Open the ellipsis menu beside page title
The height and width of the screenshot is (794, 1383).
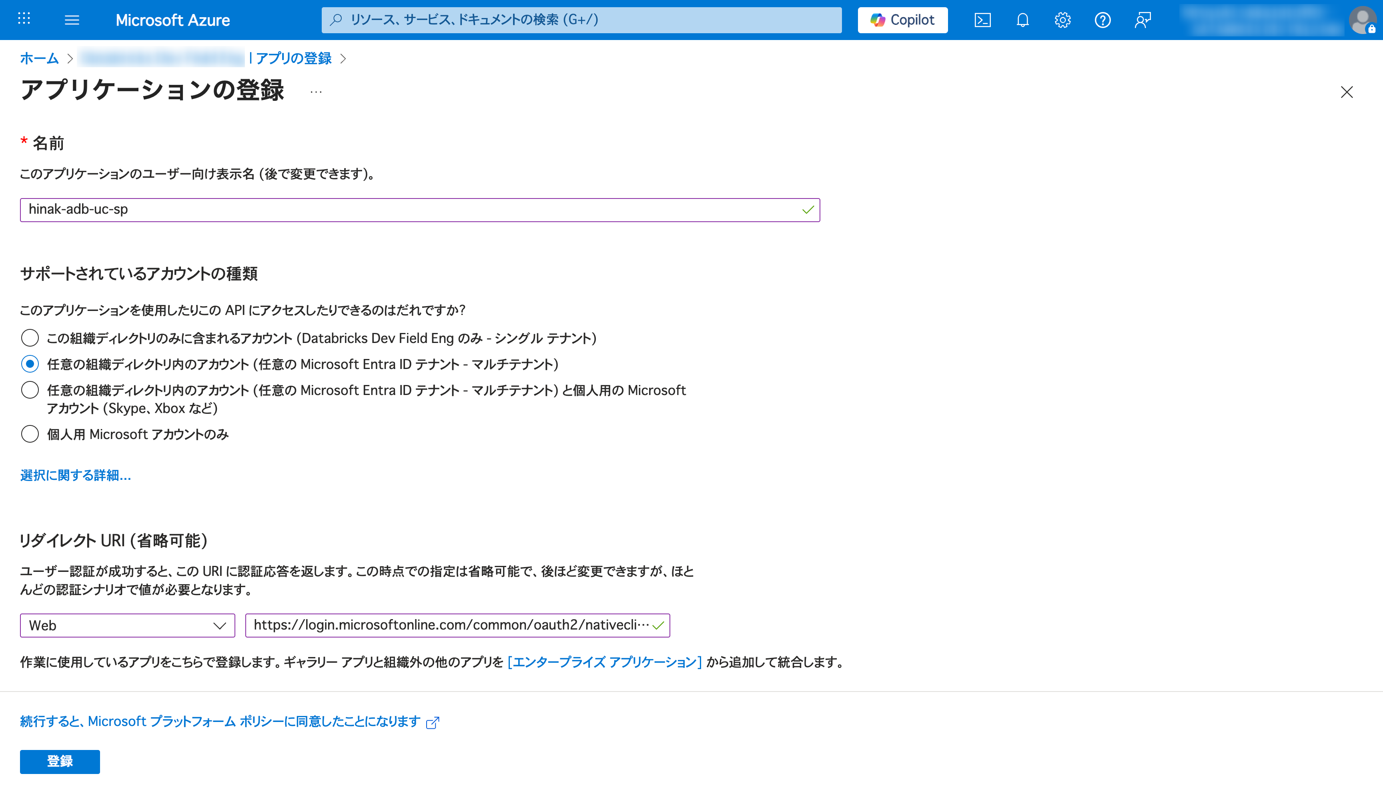pyautogui.click(x=316, y=92)
